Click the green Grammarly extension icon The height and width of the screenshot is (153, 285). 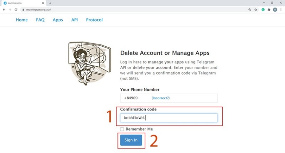tap(263, 10)
